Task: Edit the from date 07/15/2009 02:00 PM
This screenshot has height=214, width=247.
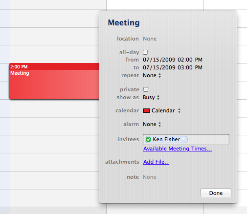Action: [173, 60]
